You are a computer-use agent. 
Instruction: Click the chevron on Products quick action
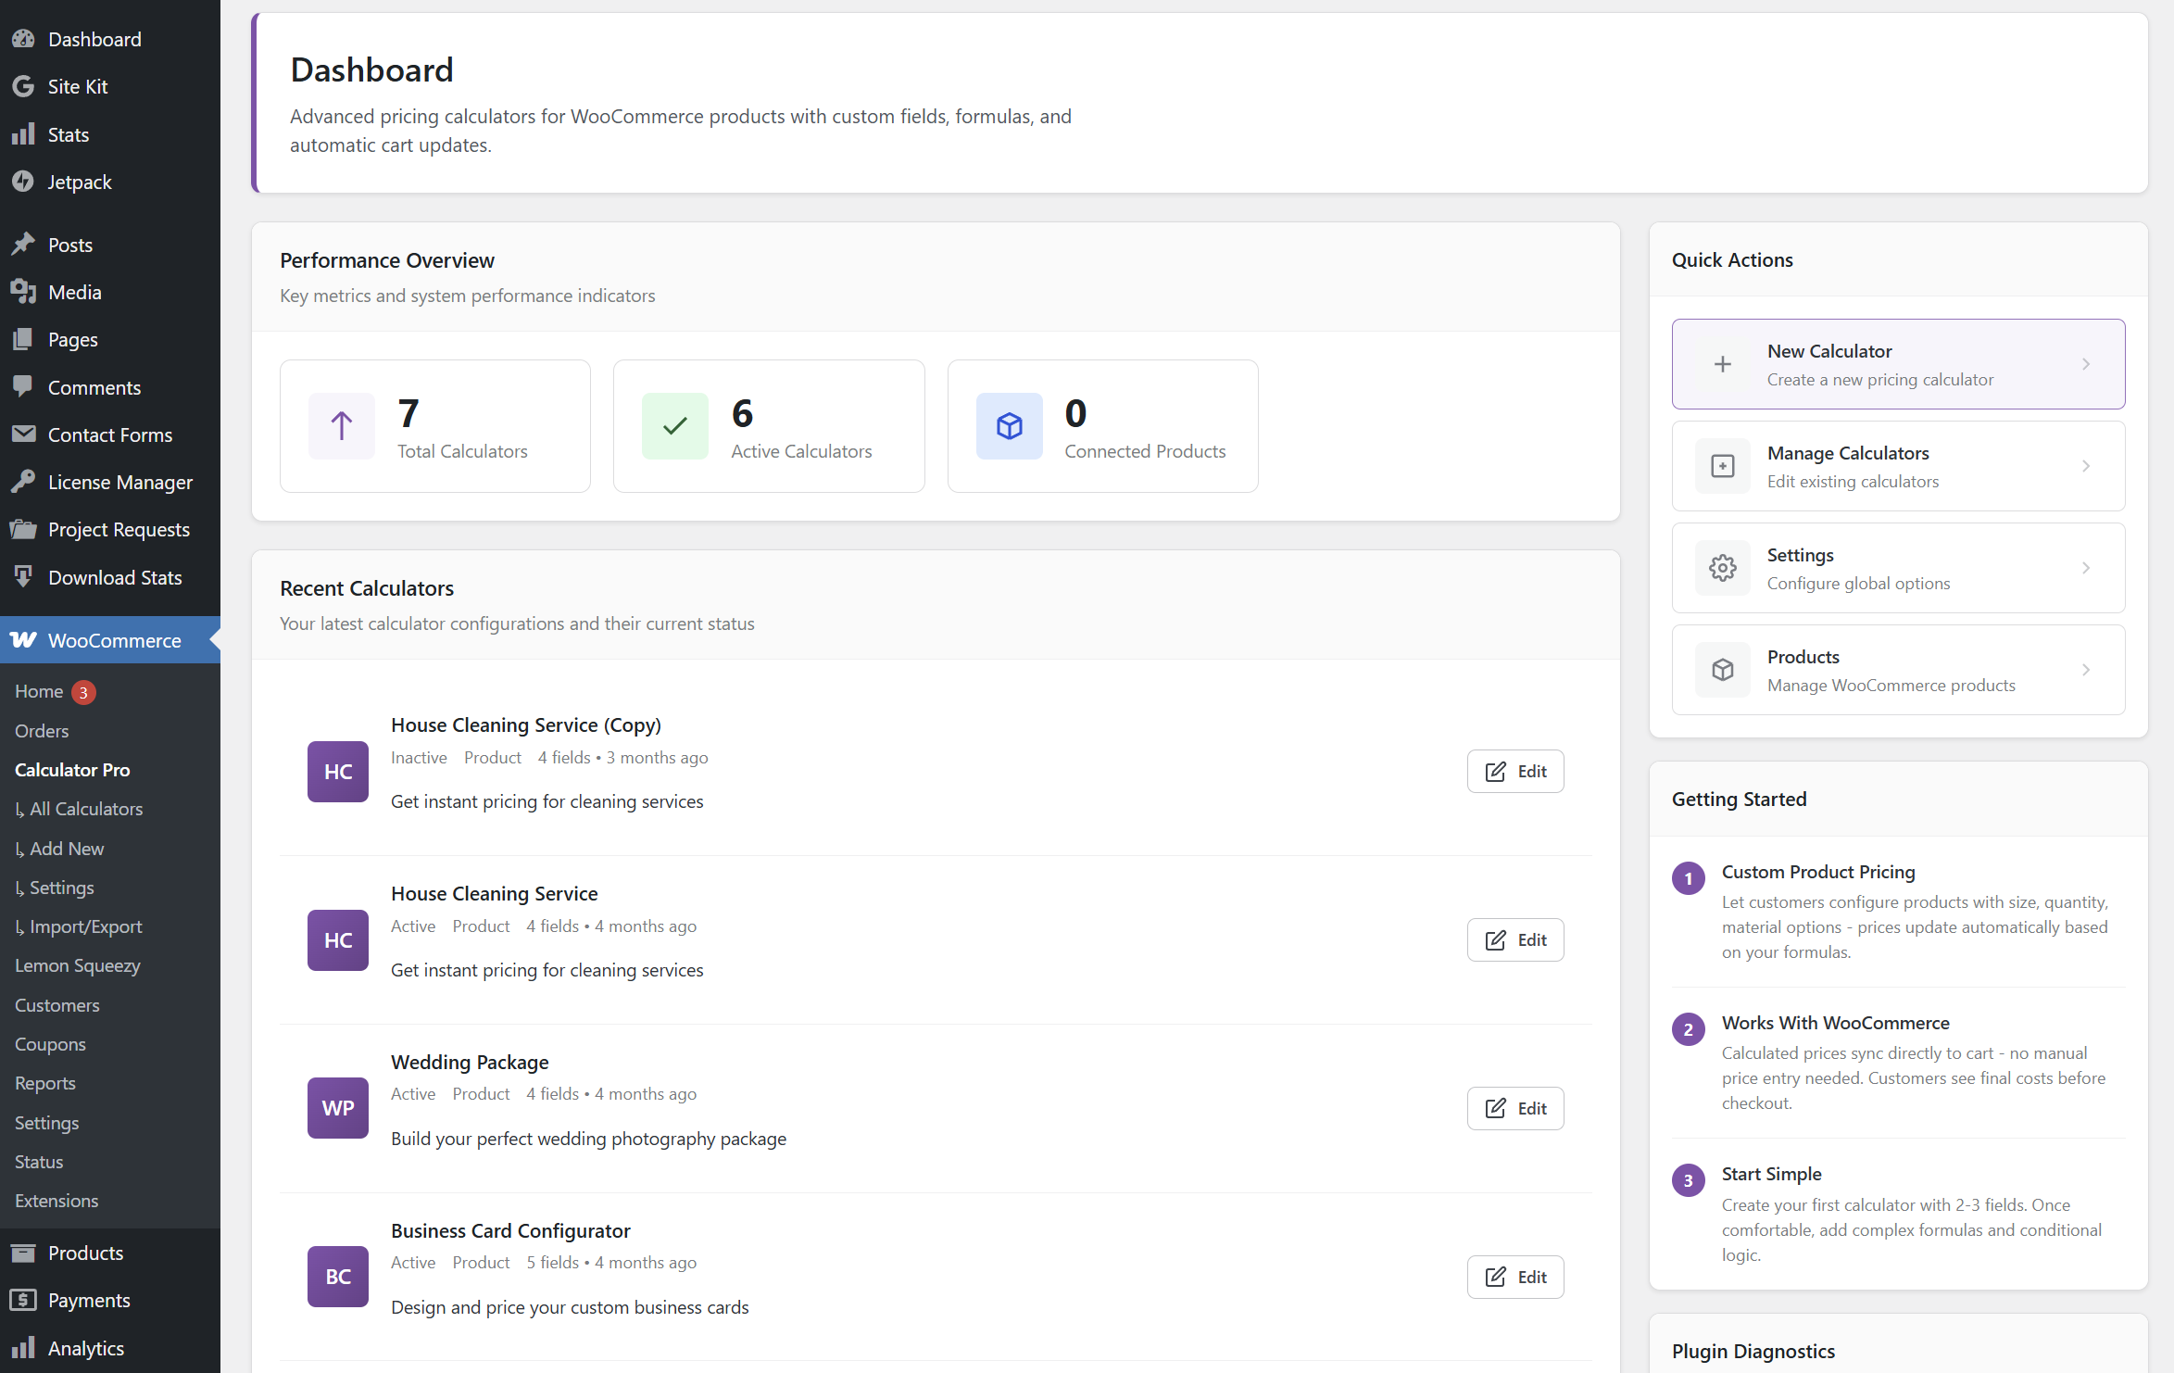(2085, 670)
